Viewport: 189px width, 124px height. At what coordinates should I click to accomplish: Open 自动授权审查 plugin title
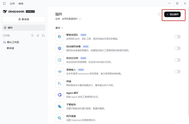(73, 46)
